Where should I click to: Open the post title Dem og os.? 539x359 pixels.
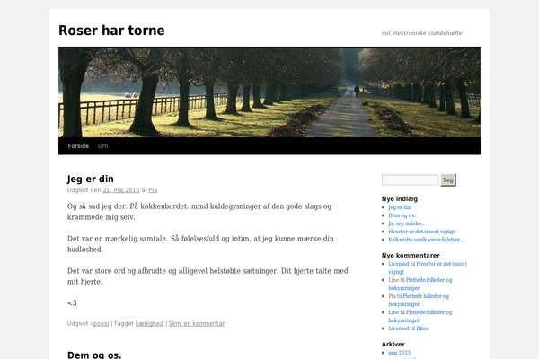(94, 355)
